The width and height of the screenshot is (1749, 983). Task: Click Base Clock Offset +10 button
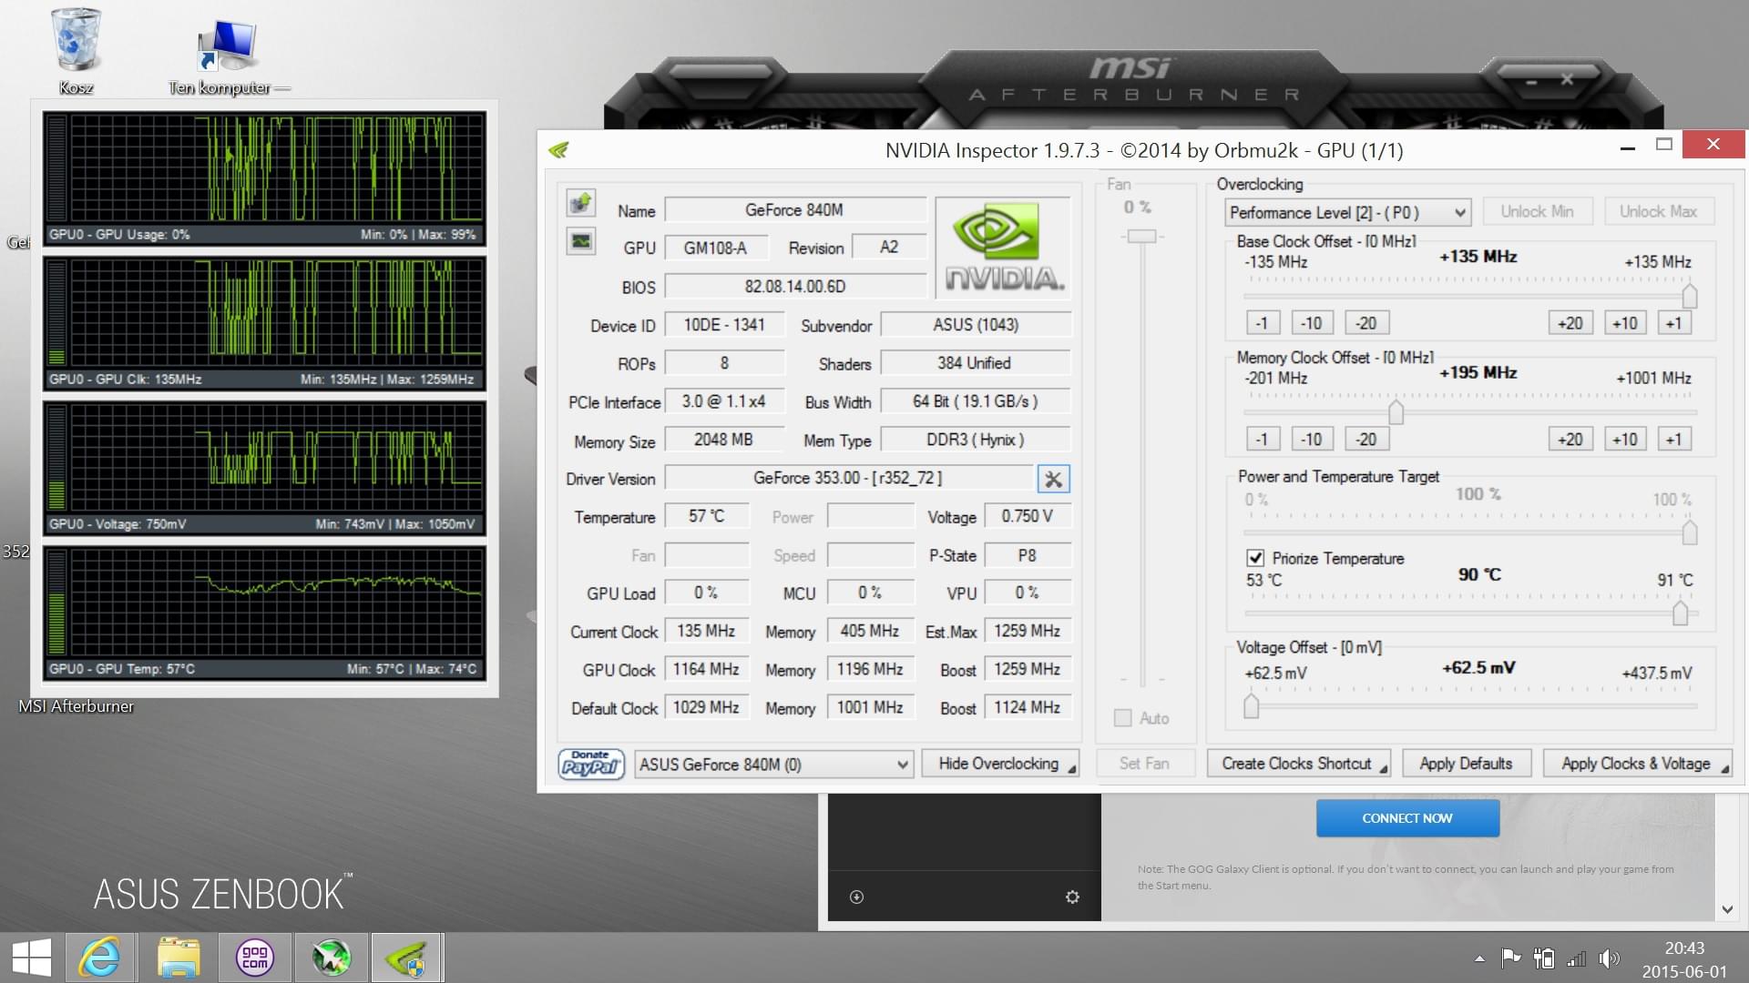(1625, 323)
